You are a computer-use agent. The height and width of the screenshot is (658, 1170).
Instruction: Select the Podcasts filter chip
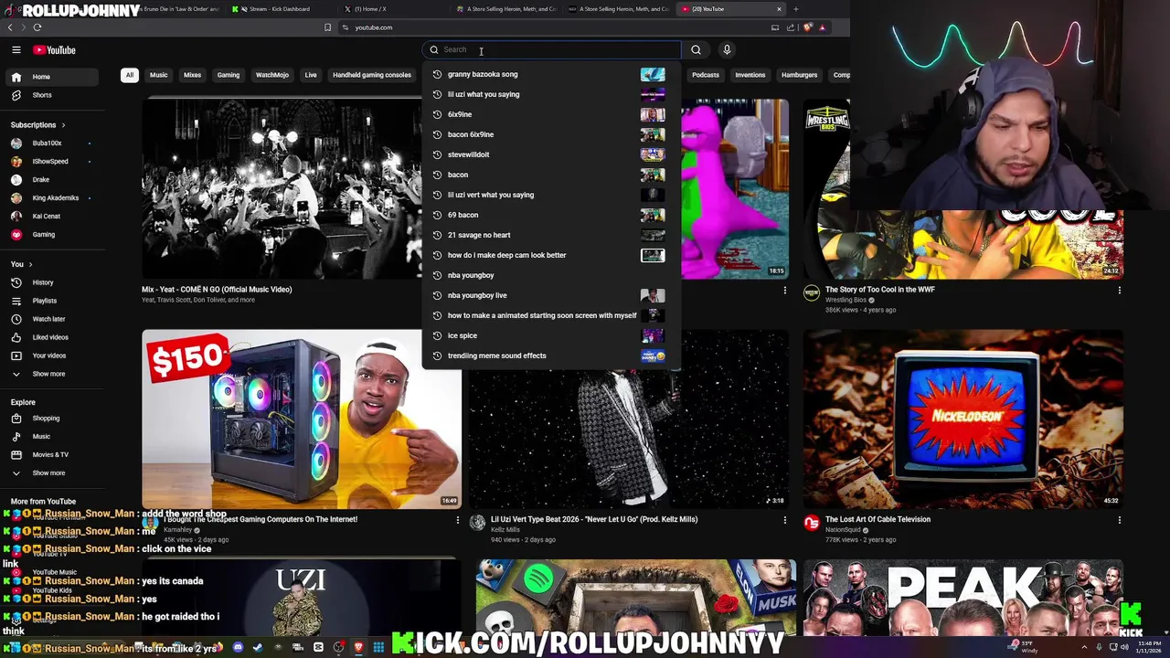coord(706,75)
